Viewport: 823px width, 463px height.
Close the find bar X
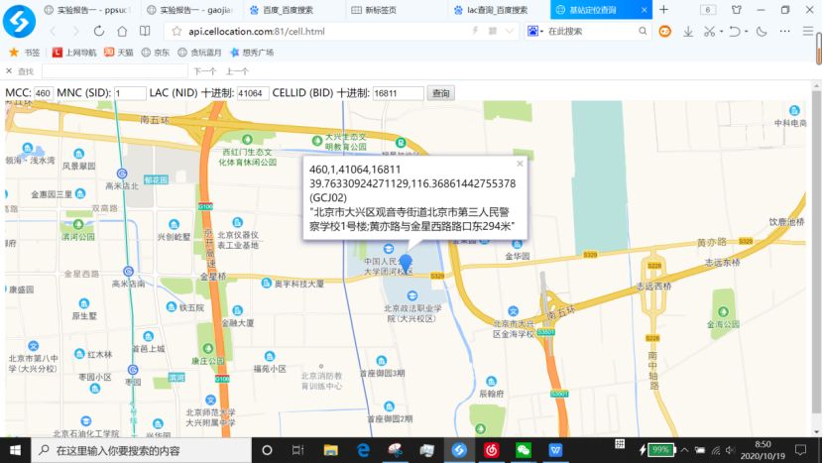click(9, 70)
